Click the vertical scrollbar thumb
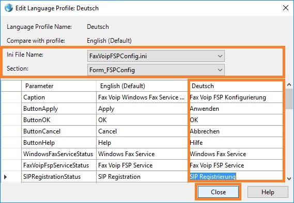Screen dimensions: 294x203 pos(289,99)
